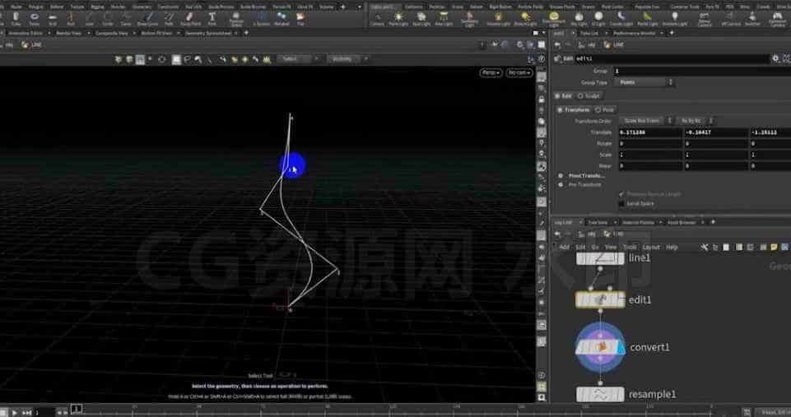Open the Rx Ry Rz rotation order dropdown
This screenshot has width=791, height=417.
pos(696,121)
